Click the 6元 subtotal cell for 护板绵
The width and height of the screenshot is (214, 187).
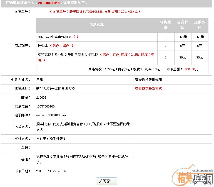coord(200,46)
